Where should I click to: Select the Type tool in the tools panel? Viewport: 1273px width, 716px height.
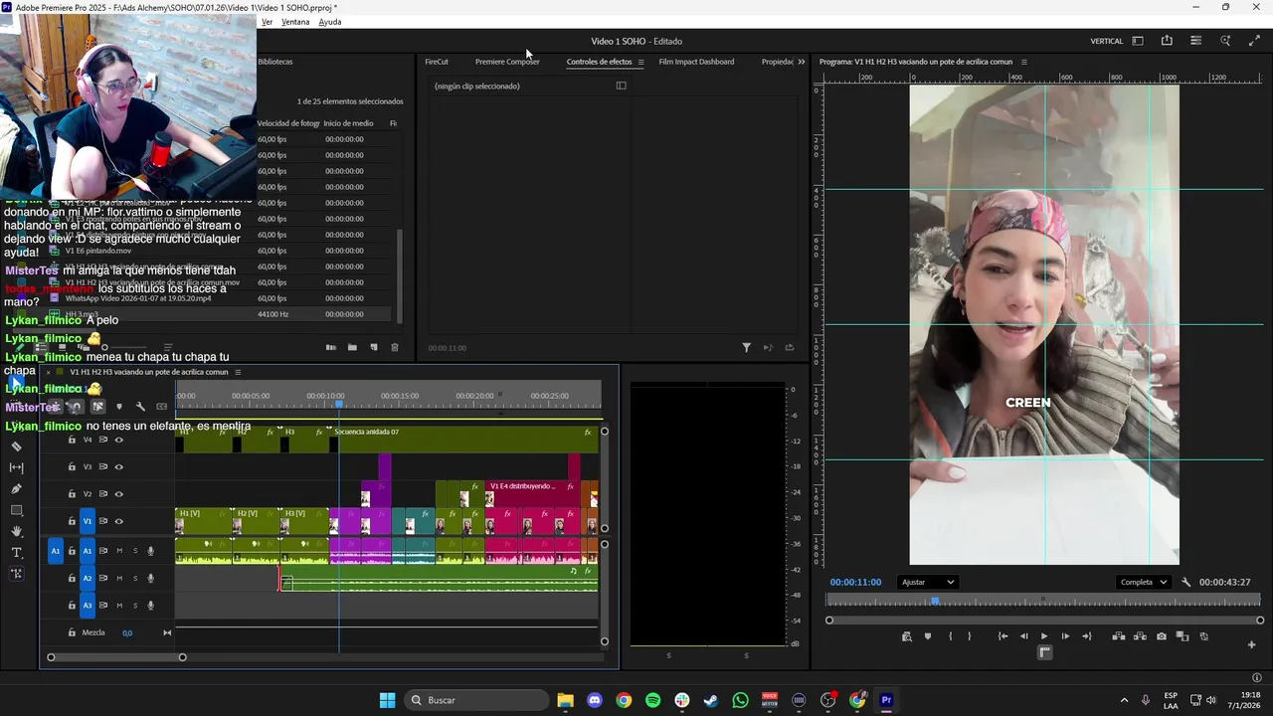pos(16,553)
